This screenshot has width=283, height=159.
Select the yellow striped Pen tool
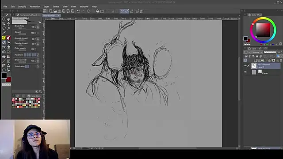point(4,38)
